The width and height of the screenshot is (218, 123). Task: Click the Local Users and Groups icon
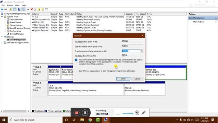click(x=8, y=28)
